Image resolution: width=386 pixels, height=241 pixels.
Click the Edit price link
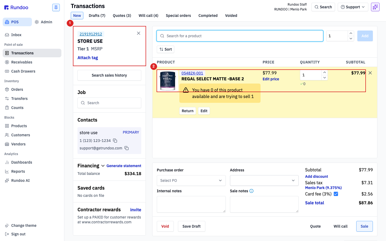tap(271, 79)
